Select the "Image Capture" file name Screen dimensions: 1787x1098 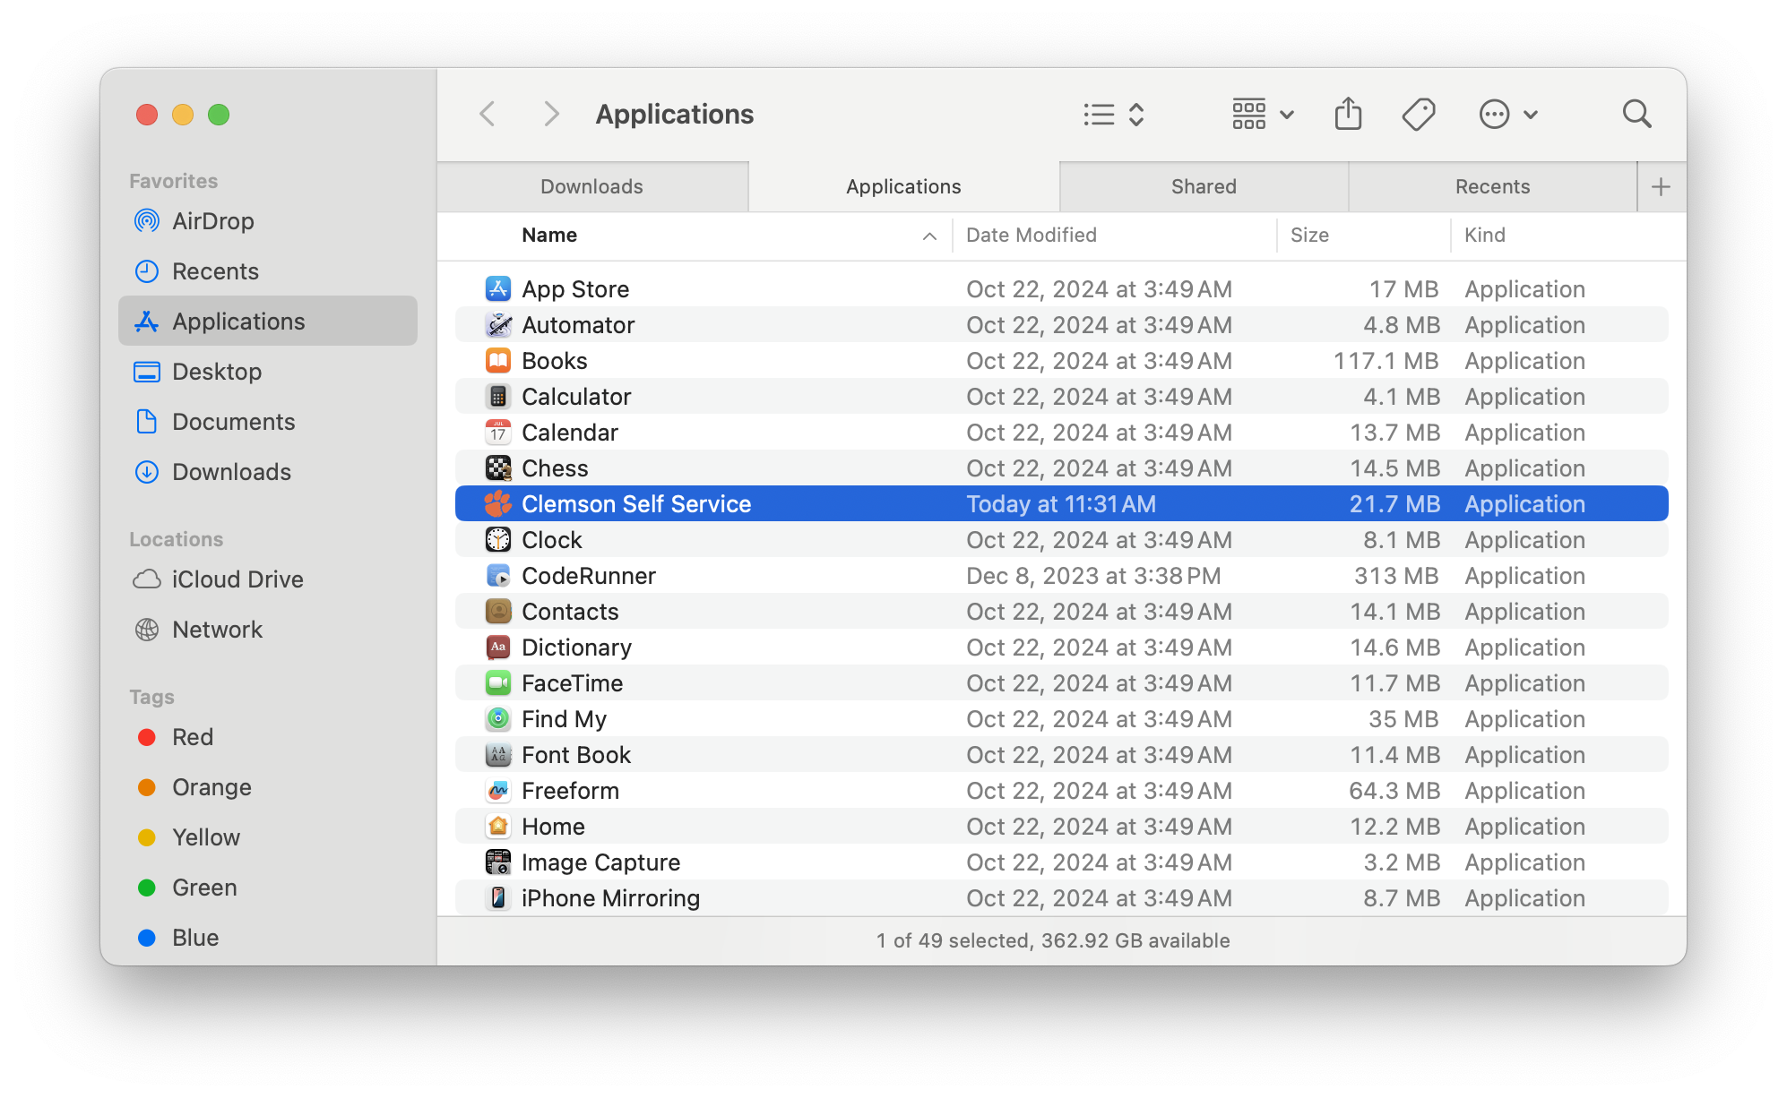pyautogui.click(x=600, y=862)
